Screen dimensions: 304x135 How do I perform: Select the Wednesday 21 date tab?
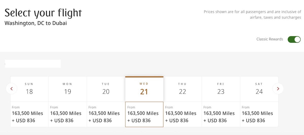(x=144, y=89)
